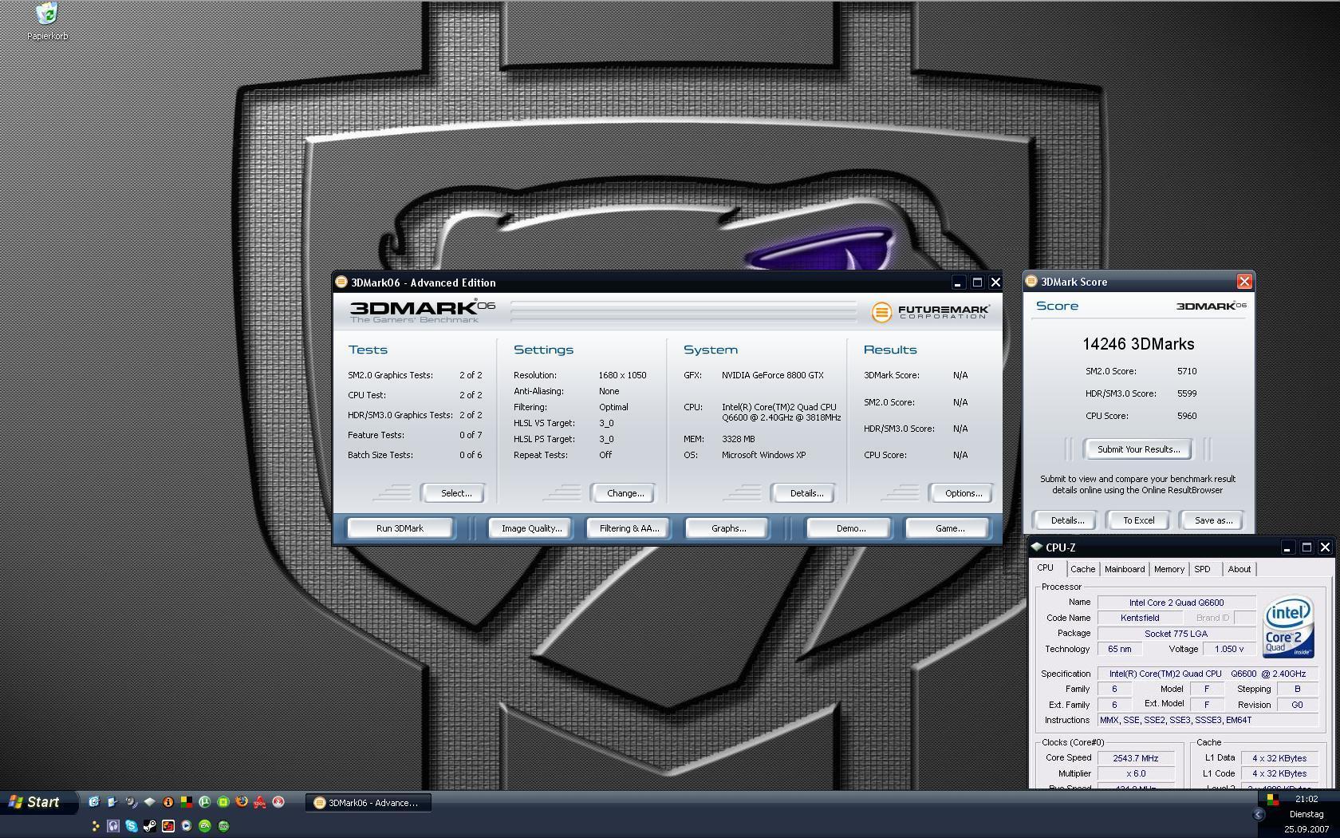Click the colored squares quick launch icon
Screen dimensions: 1340x838
tap(186, 801)
